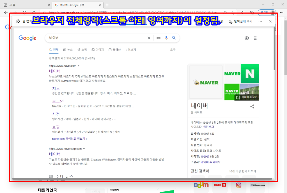Add this page to favorites star icon

click(233, 12)
